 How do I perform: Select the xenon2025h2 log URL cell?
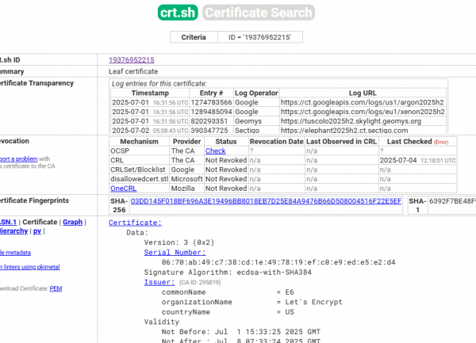coord(363,112)
